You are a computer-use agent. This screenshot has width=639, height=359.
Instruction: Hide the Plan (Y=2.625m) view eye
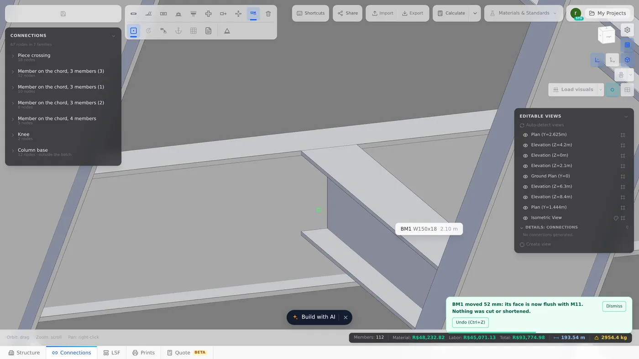click(x=525, y=135)
